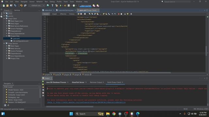Viewport: 209px width, 117px height.
Task: Click the Stop build square icon in Output
Action: 43,93
